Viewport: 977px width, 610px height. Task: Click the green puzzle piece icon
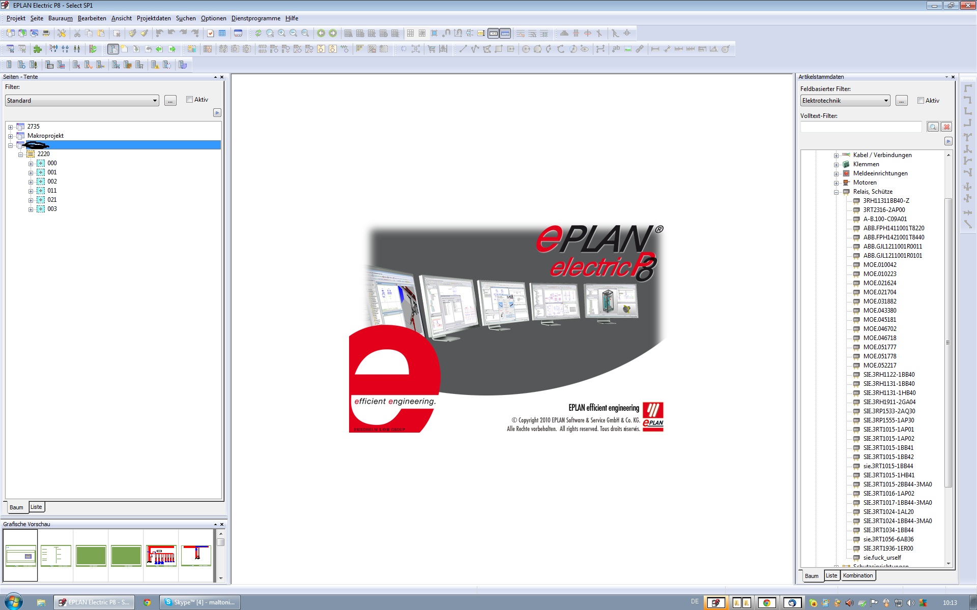[x=37, y=49]
